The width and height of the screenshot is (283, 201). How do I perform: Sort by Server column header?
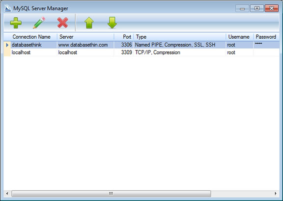point(85,37)
